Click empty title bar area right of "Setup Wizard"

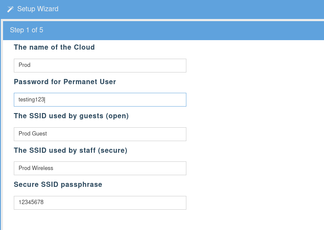tap(194, 9)
